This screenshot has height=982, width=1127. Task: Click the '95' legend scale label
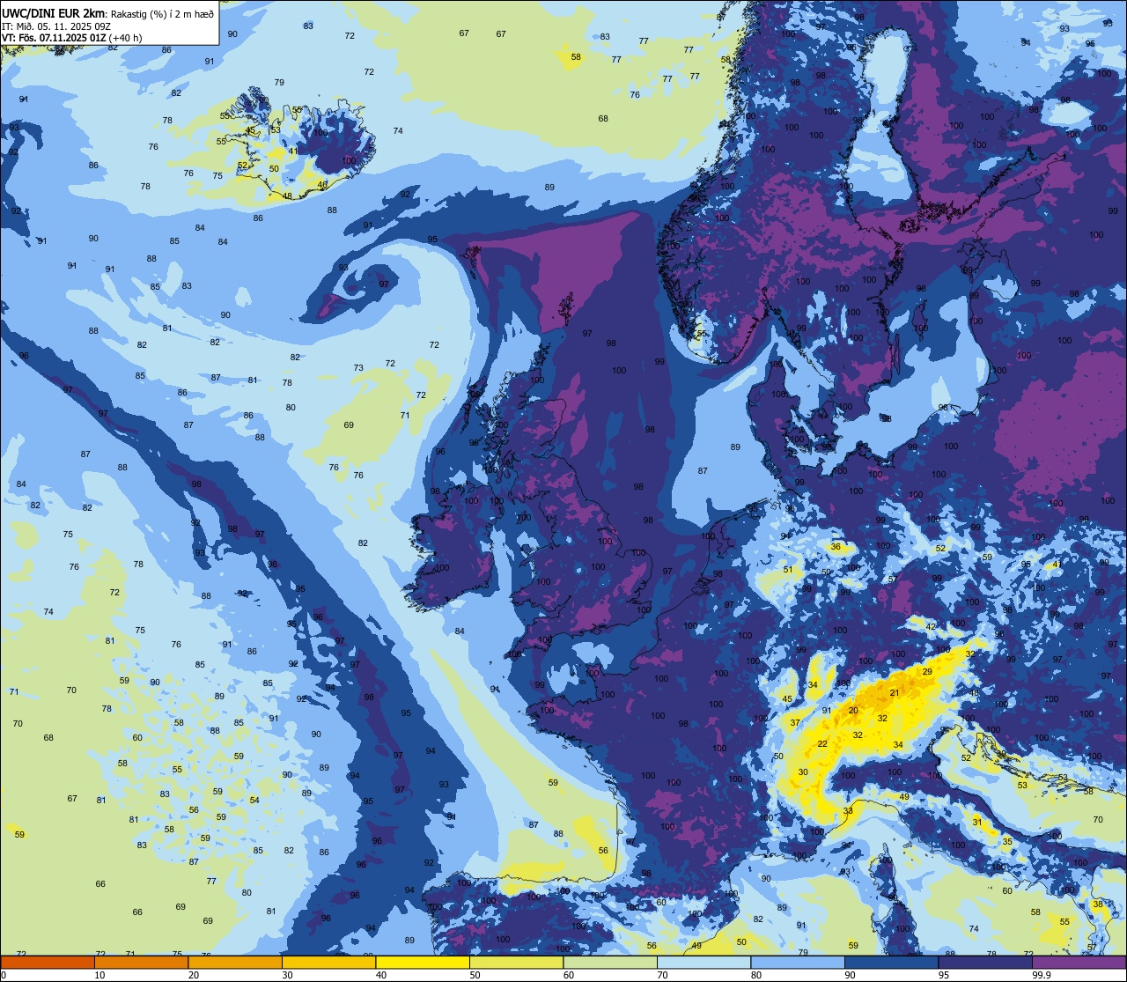click(x=945, y=975)
